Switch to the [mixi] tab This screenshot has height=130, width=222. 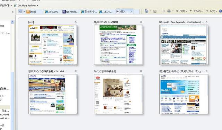pyautogui.click(x=35, y=11)
